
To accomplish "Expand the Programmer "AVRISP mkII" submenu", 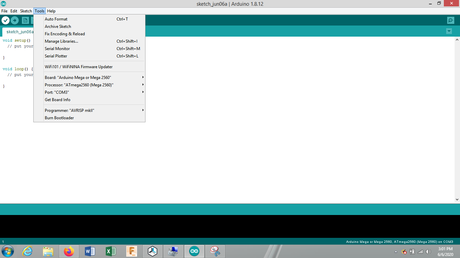I will (90, 111).
